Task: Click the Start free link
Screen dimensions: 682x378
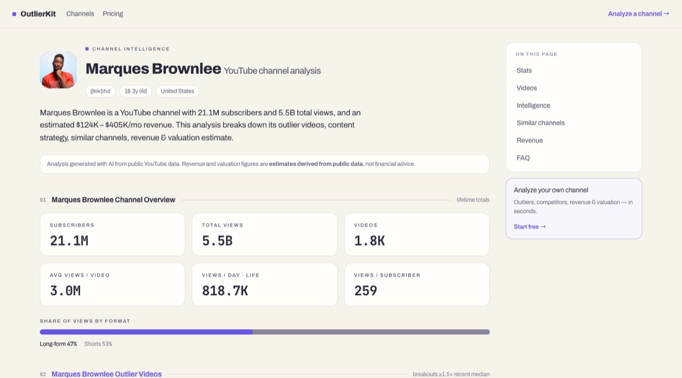Action: click(x=530, y=226)
